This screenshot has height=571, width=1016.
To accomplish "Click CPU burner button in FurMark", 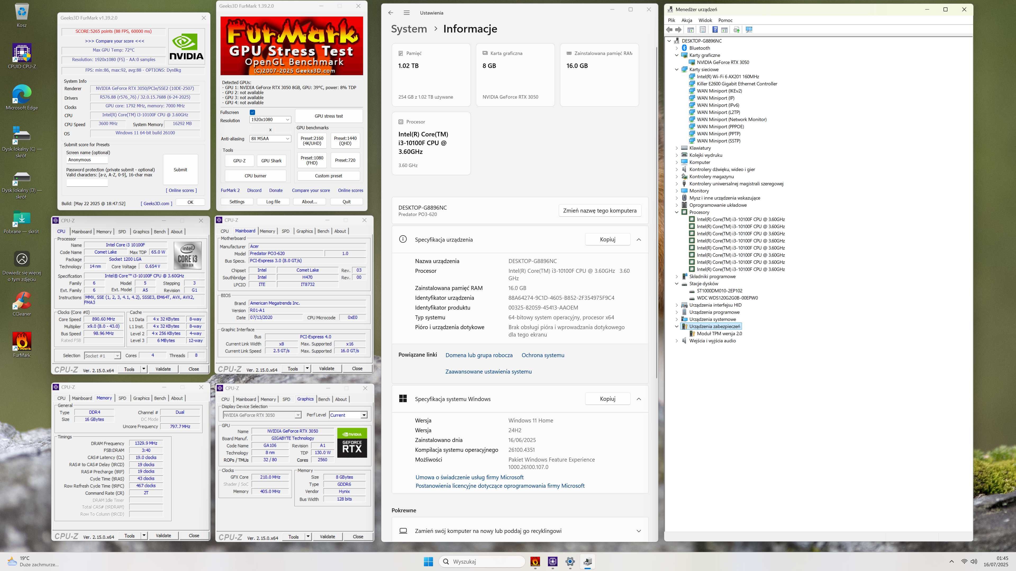I will pyautogui.click(x=255, y=176).
